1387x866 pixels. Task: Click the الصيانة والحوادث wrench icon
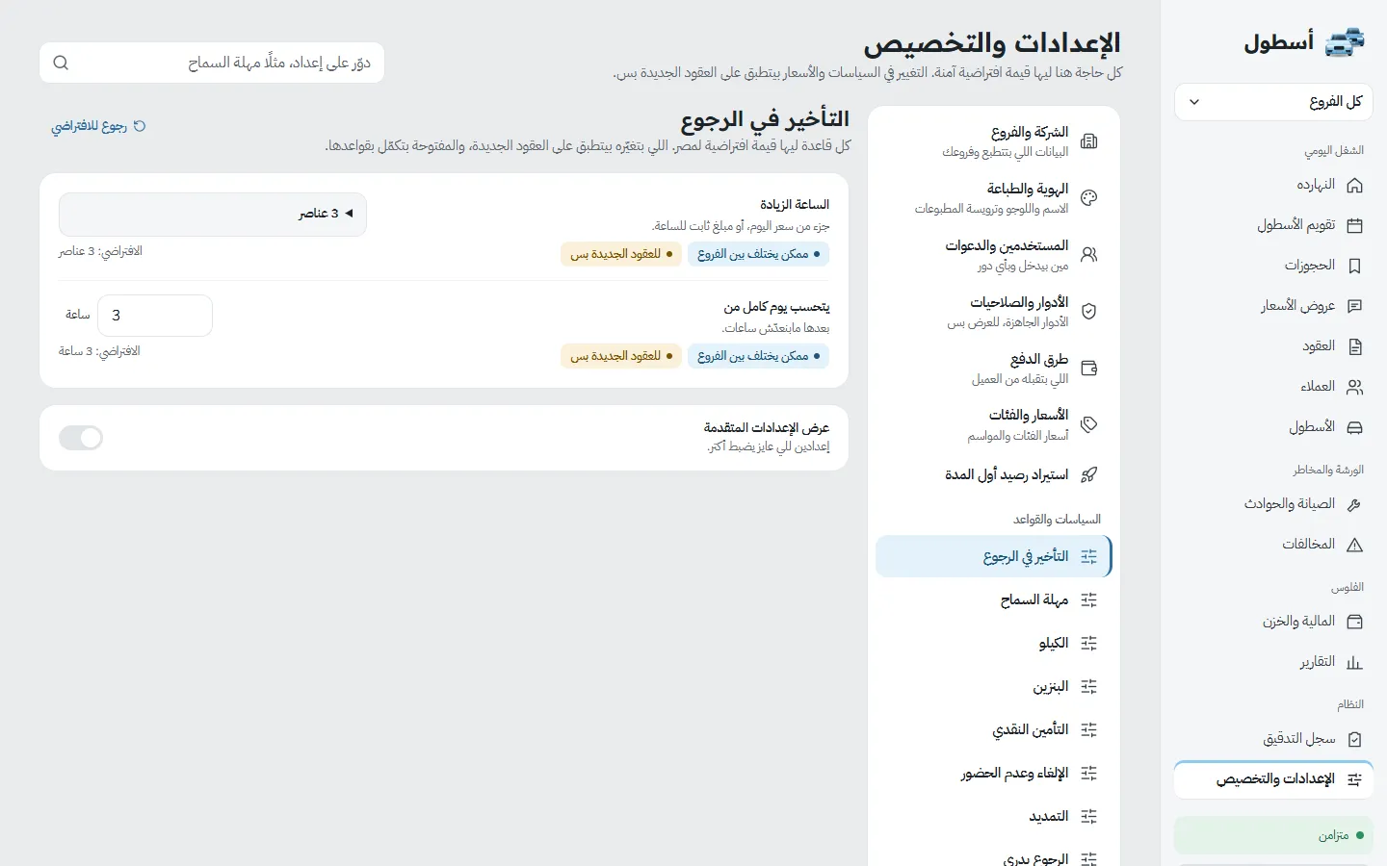pyautogui.click(x=1354, y=504)
